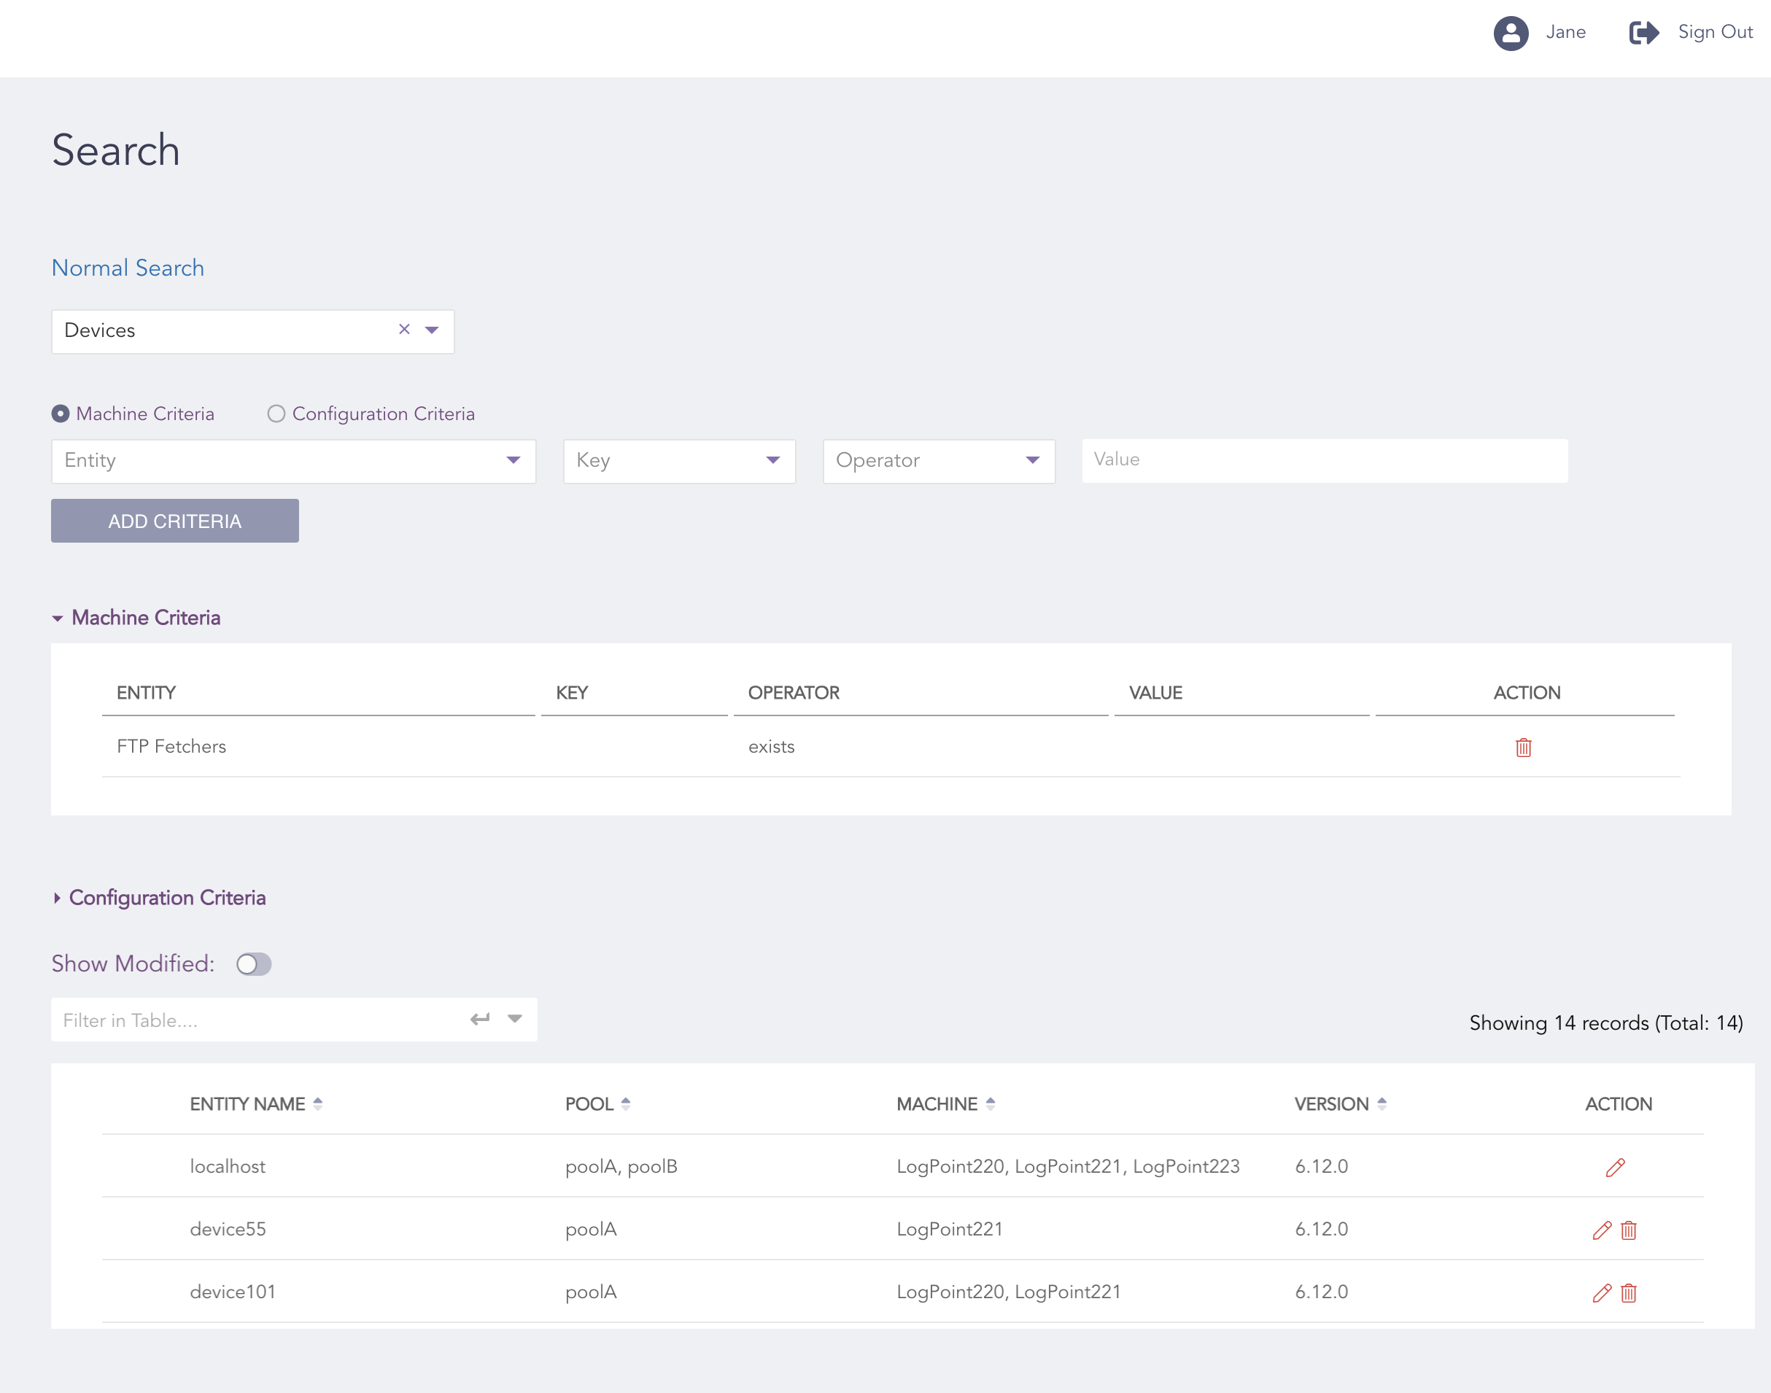This screenshot has height=1393, width=1771.
Task: Delete the device55 entry
Action: tap(1628, 1230)
